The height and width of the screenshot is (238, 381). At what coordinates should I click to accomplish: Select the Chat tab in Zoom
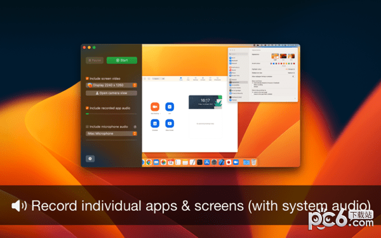(188, 79)
